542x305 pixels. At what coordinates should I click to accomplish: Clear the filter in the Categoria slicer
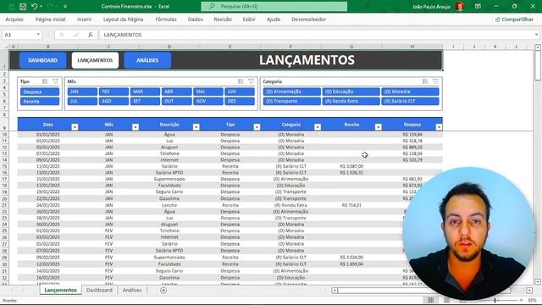point(435,81)
